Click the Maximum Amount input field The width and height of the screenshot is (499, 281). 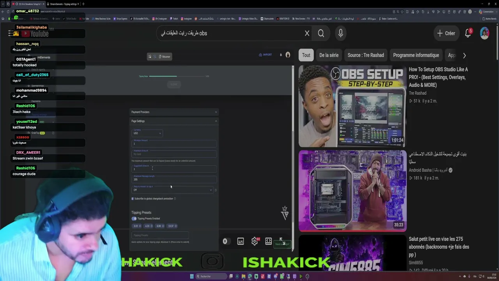coord(174,154)
